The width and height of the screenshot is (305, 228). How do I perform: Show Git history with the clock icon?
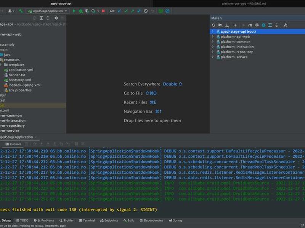click(146, 11)
